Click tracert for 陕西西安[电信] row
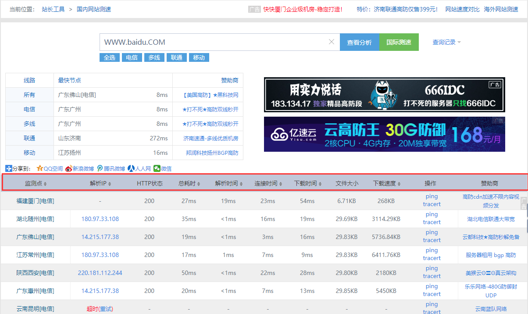 (432, 276)
